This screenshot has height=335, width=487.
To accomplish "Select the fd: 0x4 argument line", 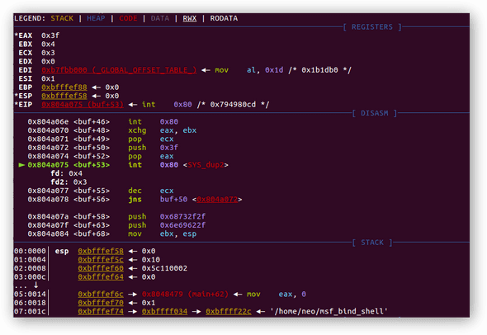I will tap(67, 173).
